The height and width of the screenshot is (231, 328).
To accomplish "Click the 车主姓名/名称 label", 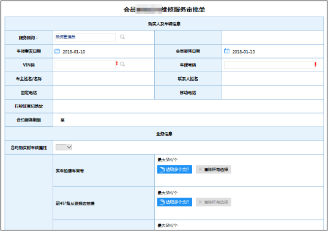I will pos(29,79).
